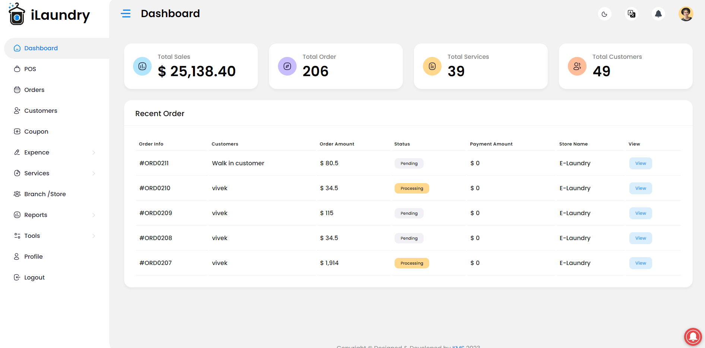Expand the Tools submenu chevron
Viewport: 705px width, 348px height.
click(x=94, y=236)
